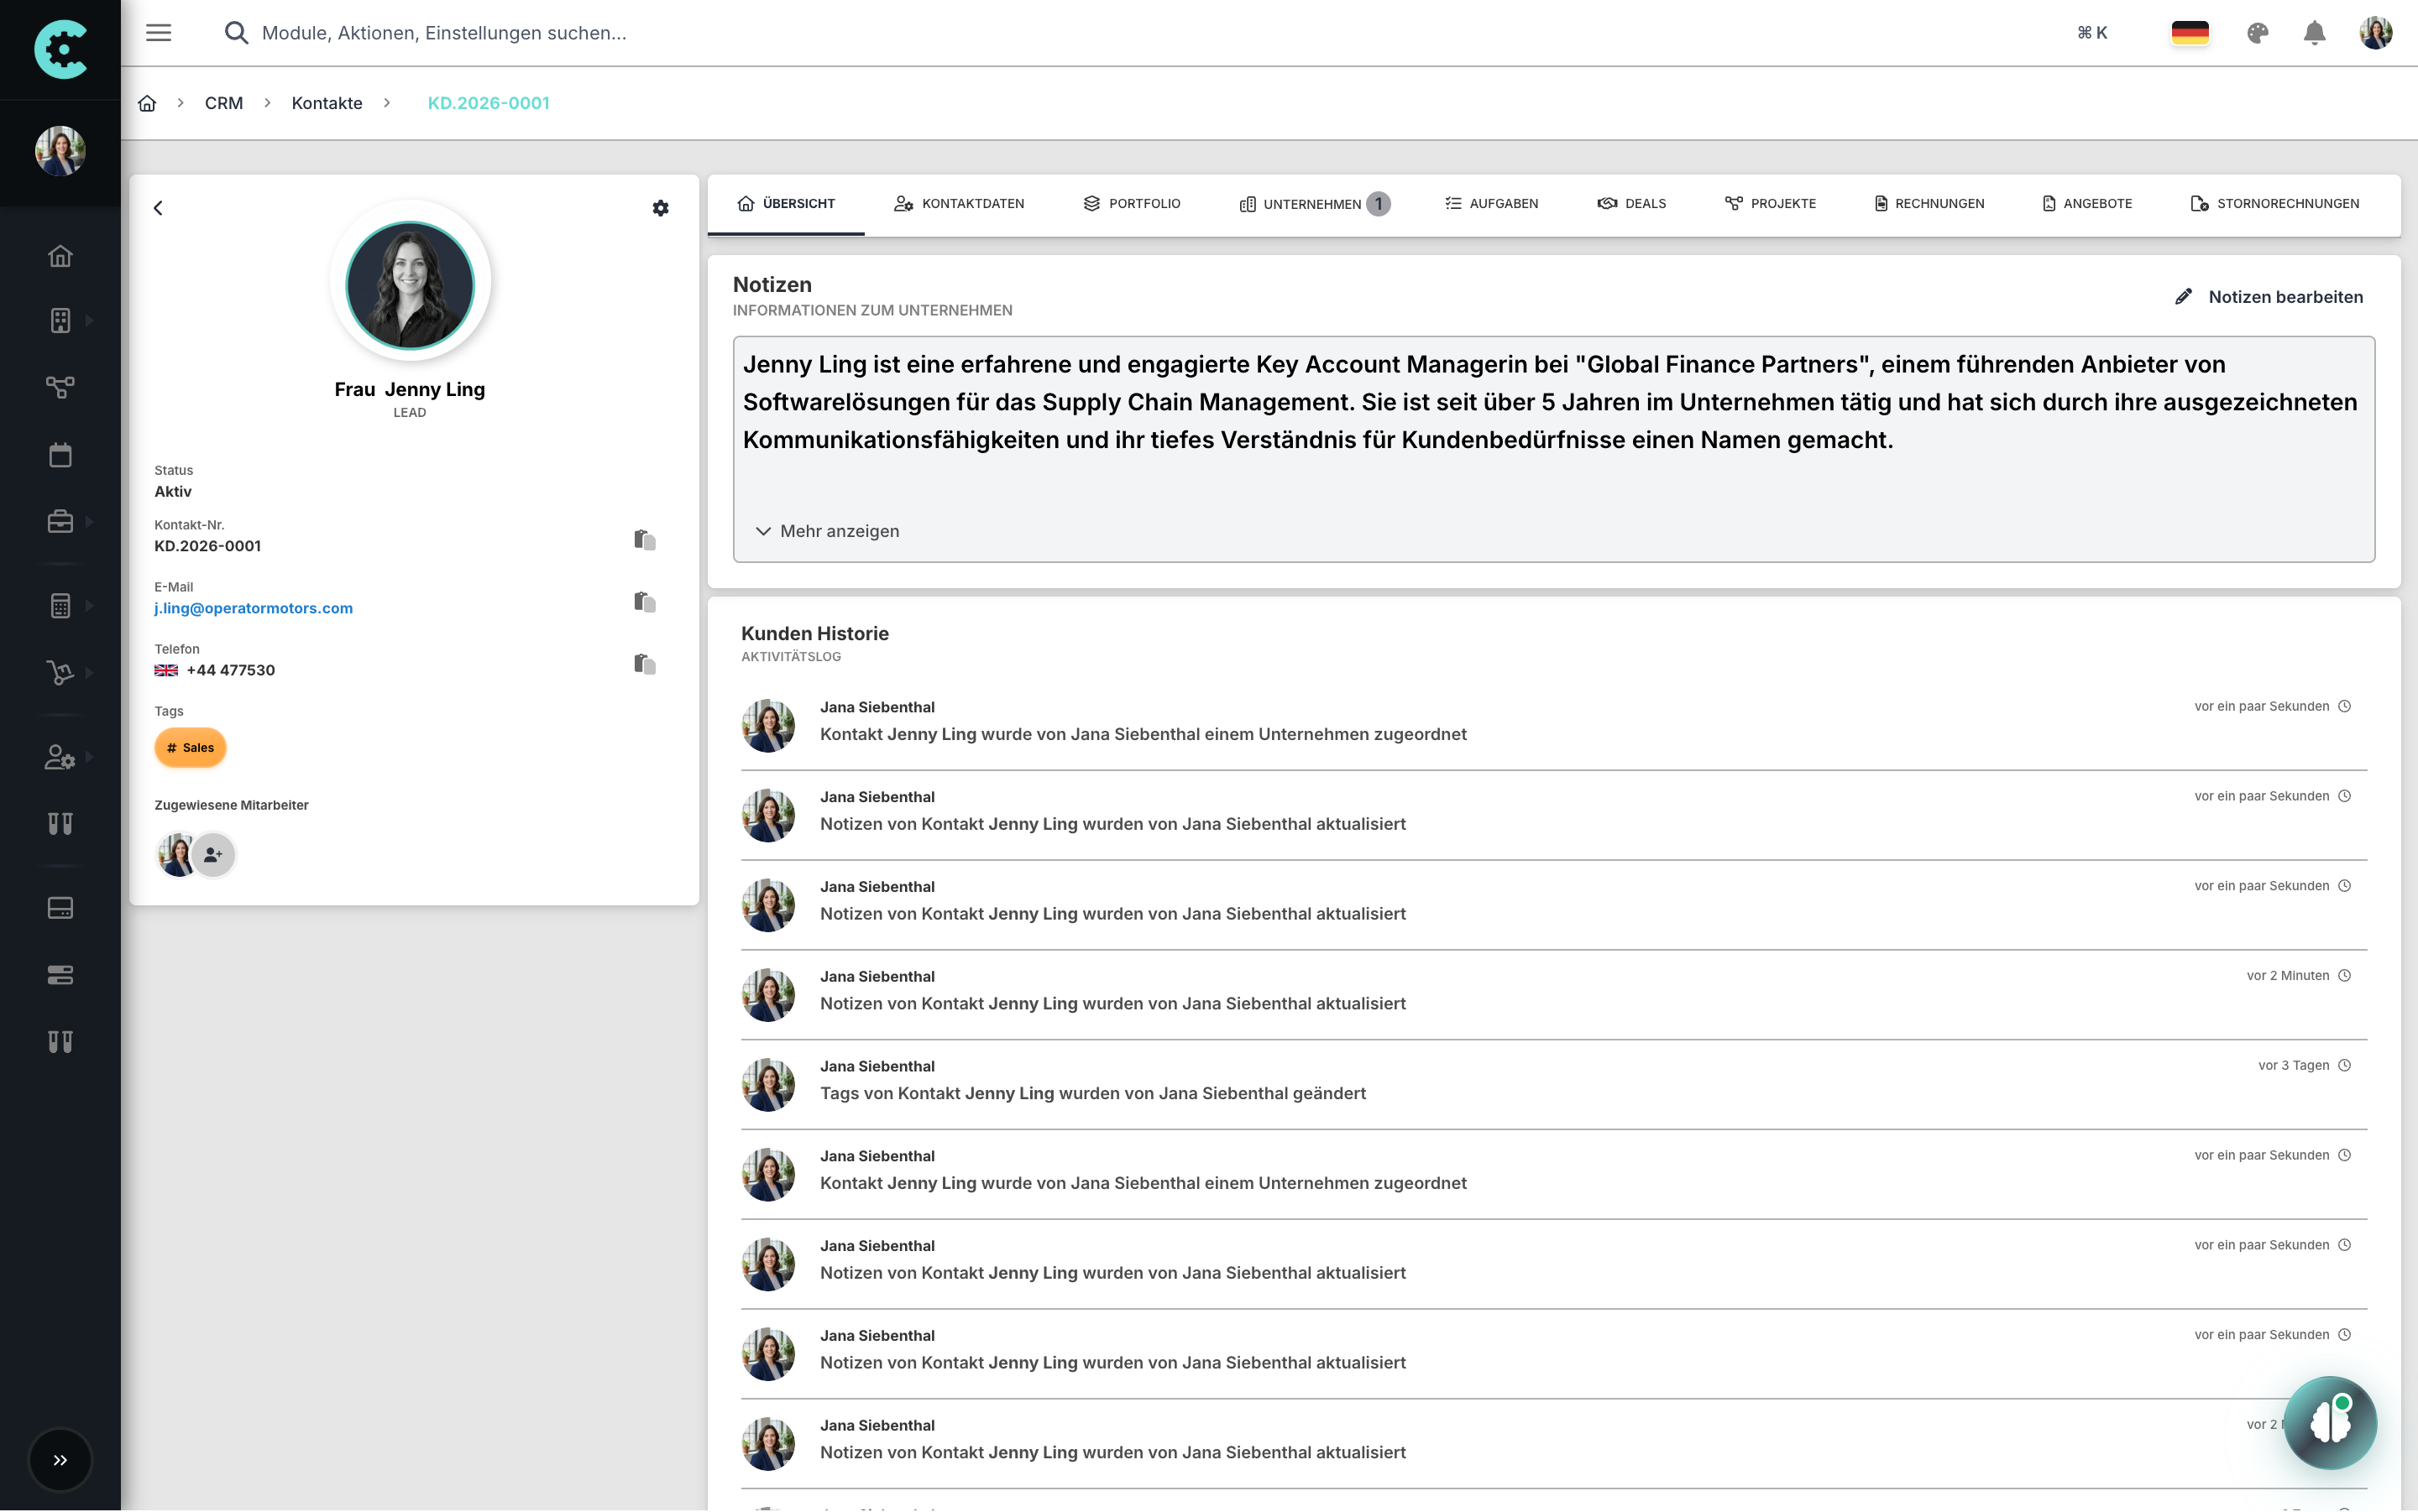This screenshot has width=2418, height=1512.
Task: Copy the phone number via the copy icon
Action: click(x=644, y=663)
